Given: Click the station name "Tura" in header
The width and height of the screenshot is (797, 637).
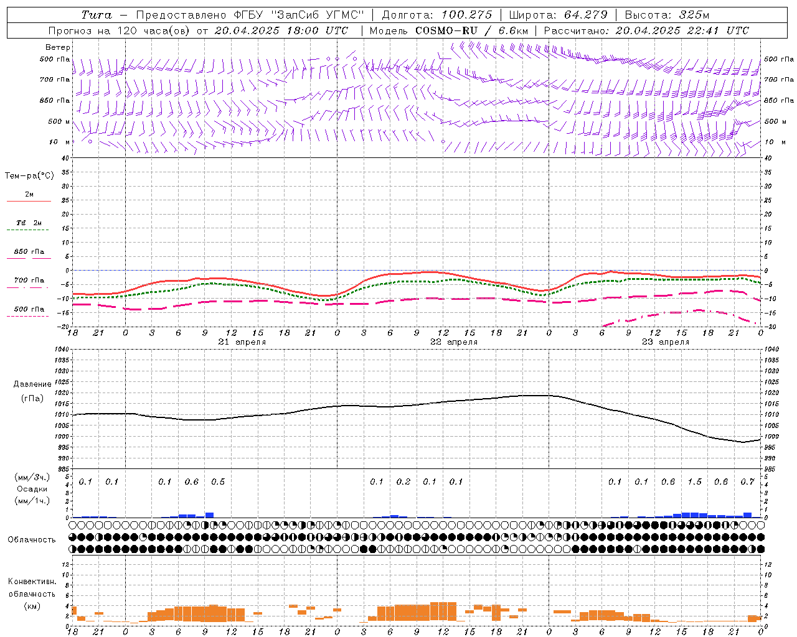Looking at the screenshot, I should [97, 15].
